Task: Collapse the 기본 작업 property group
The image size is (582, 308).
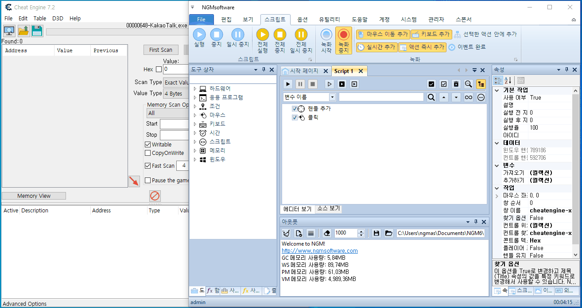Action: click(497, 90)
